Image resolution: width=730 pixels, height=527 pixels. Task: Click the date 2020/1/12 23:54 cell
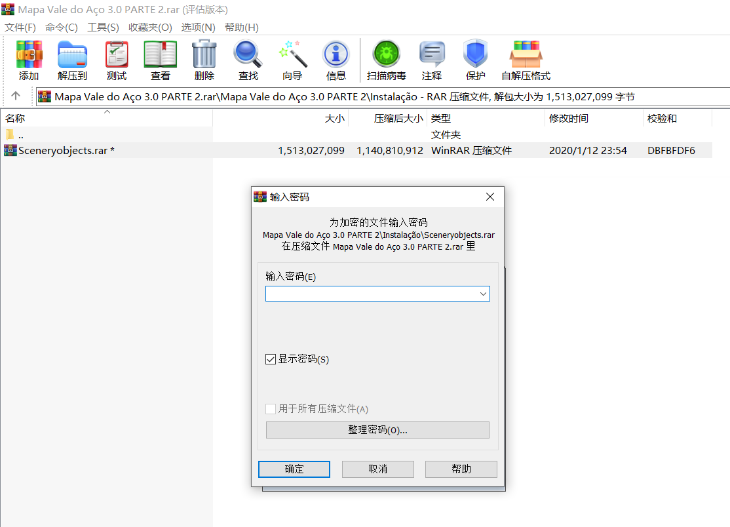point(588,150)
